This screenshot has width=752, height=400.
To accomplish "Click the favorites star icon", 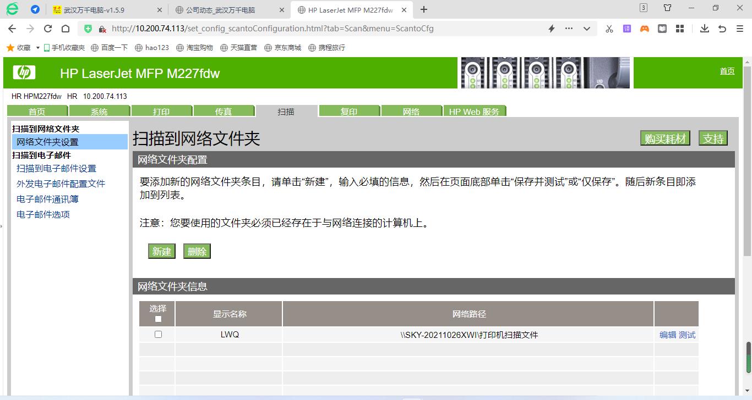I will [10, 48].
